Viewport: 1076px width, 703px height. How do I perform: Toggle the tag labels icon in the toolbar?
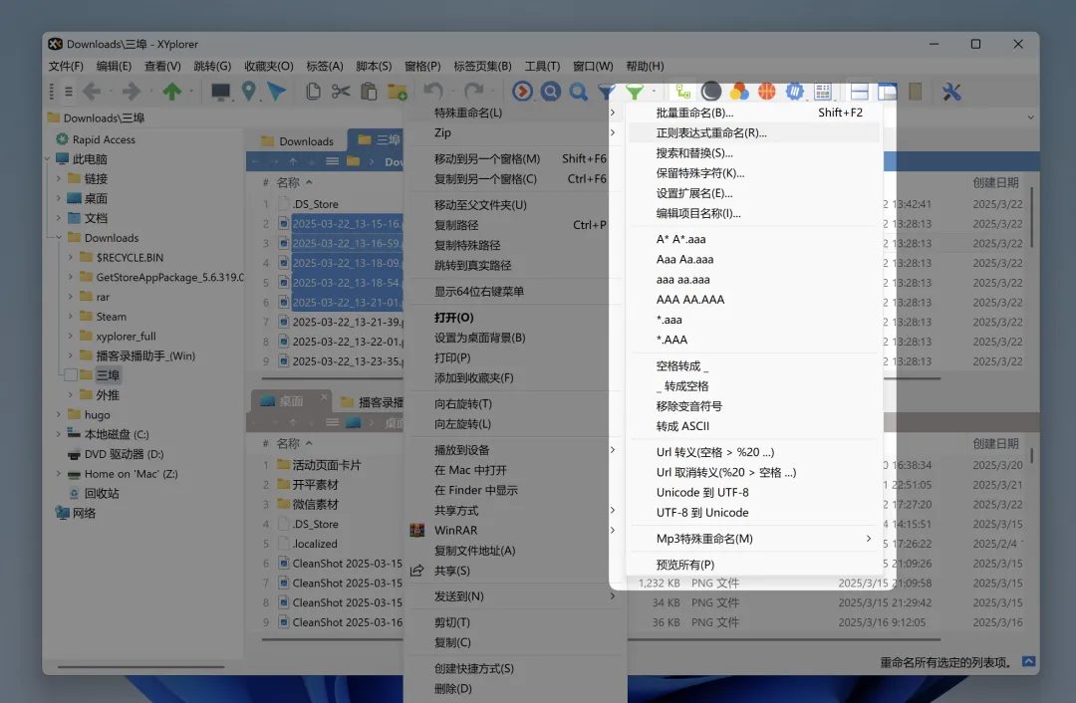739,91
